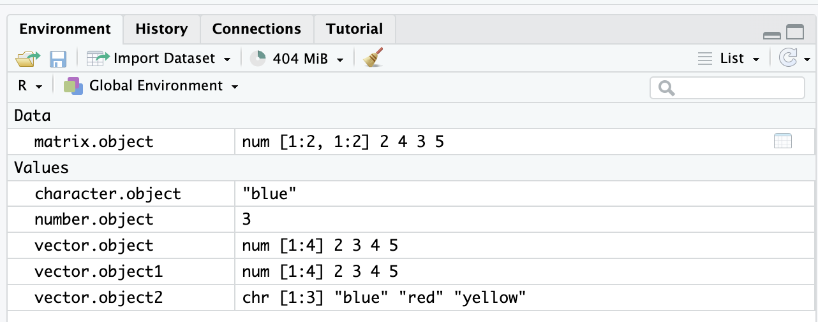Expand the 404 MiB memory dropdown

pyautogui.click(x=340, y=59)
